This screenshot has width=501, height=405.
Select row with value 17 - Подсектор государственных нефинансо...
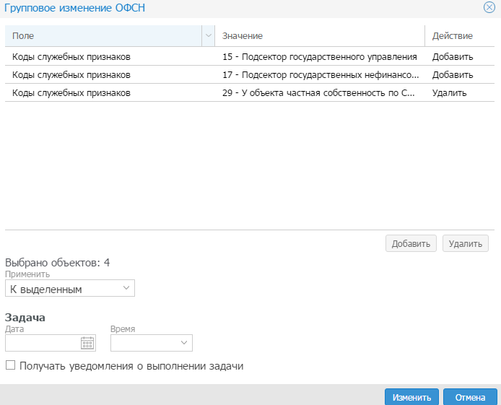(x=250, y=75)
